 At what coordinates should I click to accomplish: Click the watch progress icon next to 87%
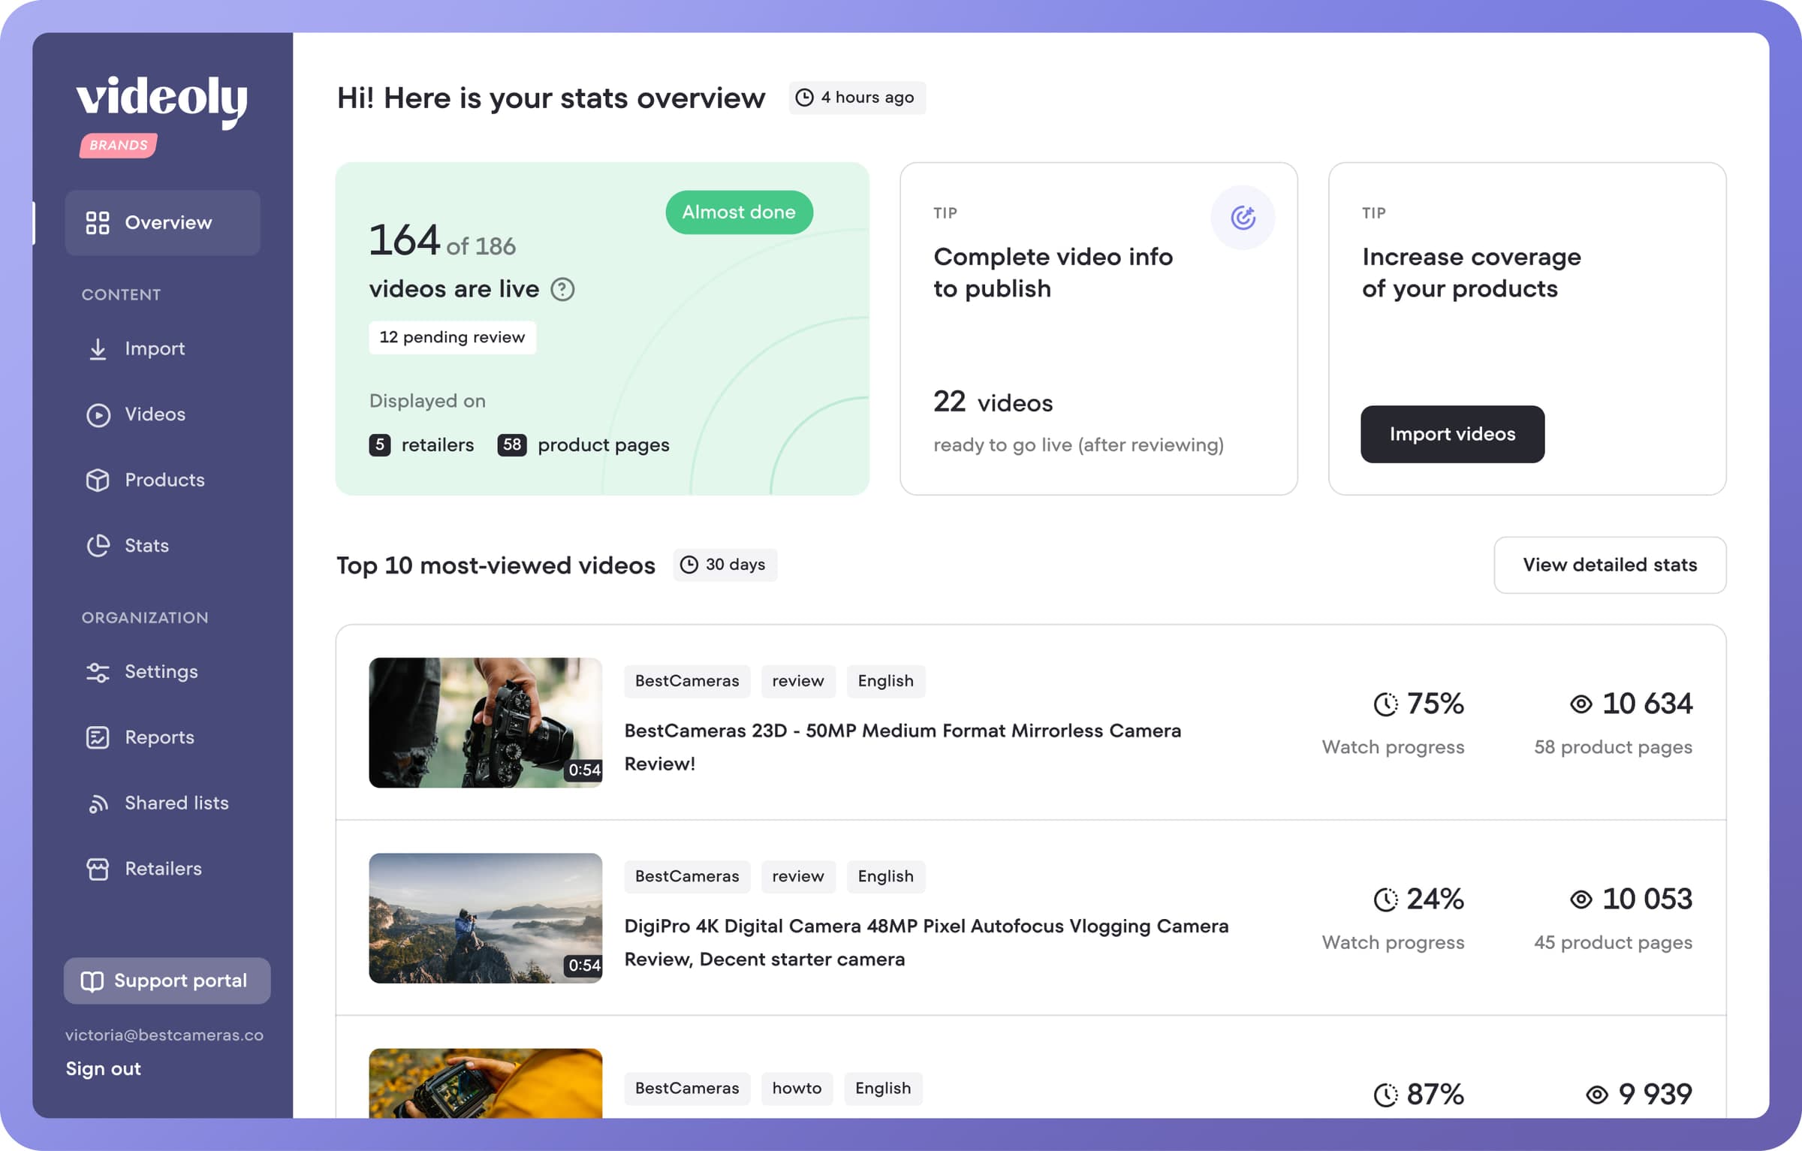click(x=1385, y=1095)
